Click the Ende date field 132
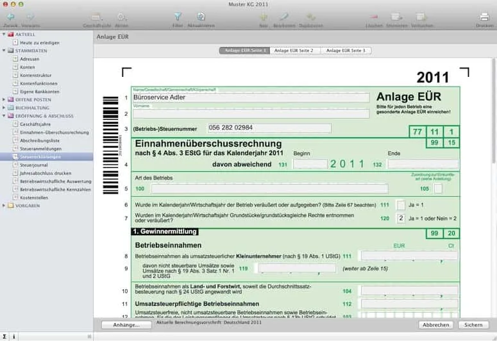 423,164
